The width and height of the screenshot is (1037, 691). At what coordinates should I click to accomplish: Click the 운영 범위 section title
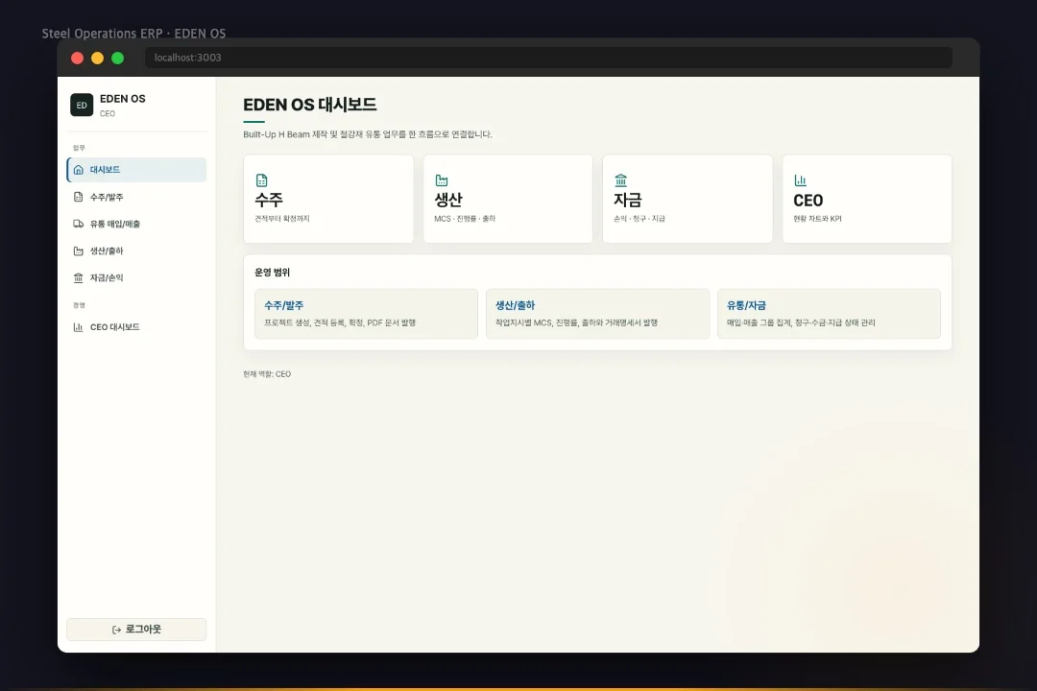[273, 273]
